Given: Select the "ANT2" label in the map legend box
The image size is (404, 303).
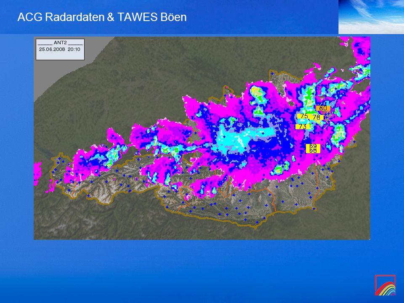Looking at the screenshot, I should [x=60, y=43].
